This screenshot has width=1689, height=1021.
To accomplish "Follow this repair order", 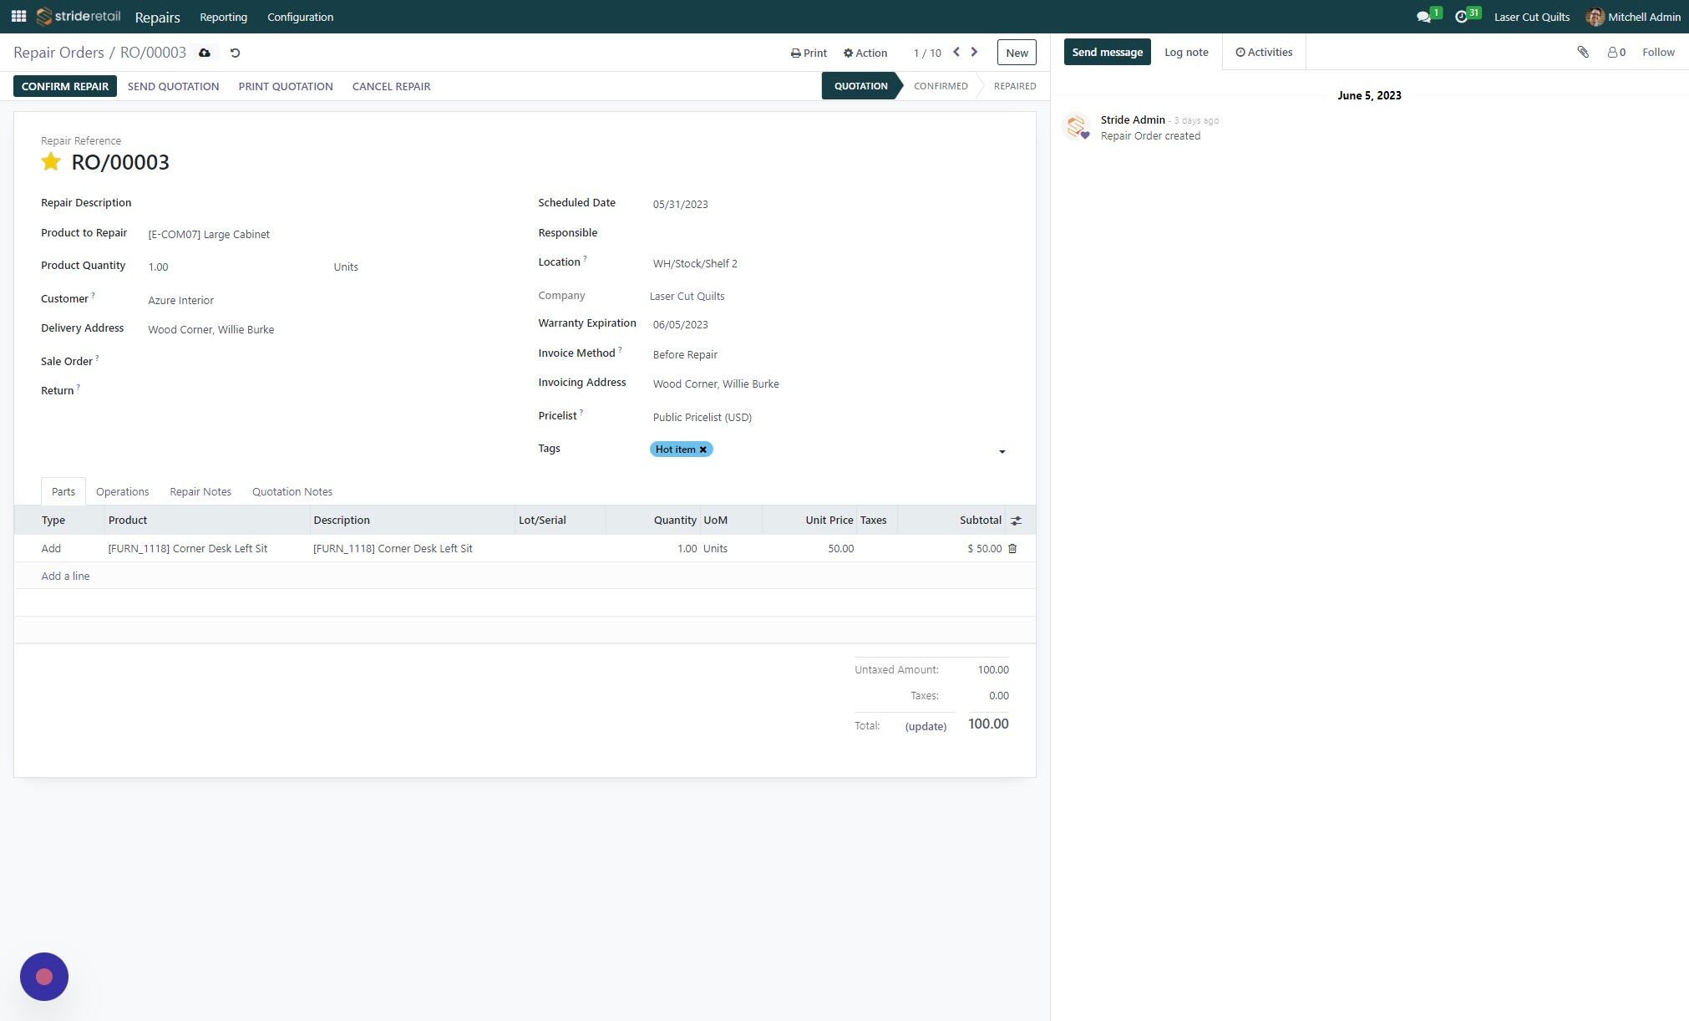I will point(1658,52).
